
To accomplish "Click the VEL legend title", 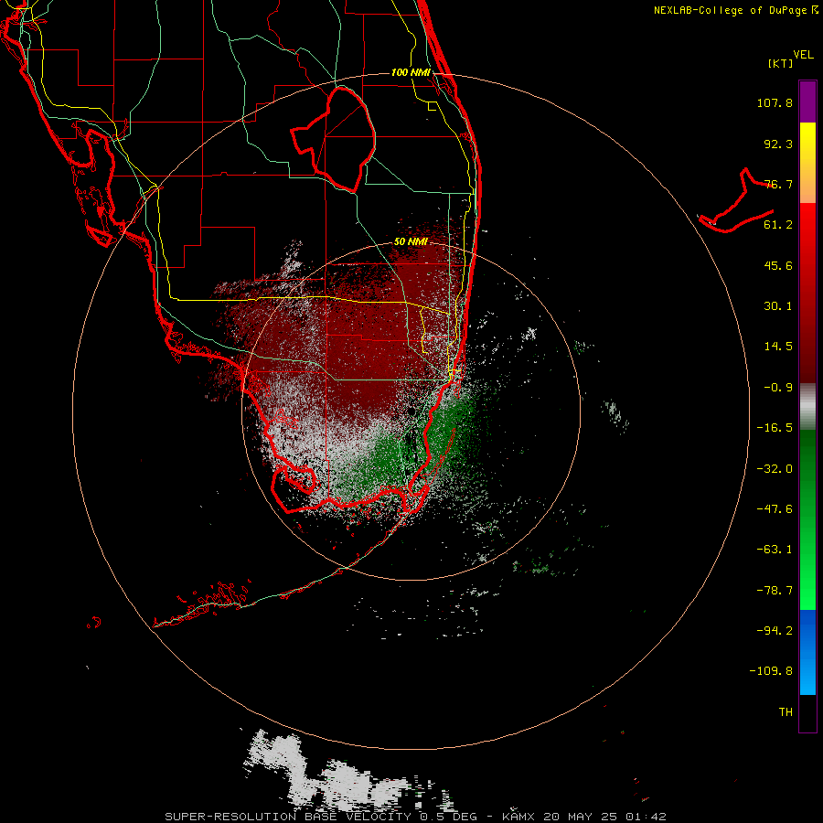I will click(x=803, y=55).
